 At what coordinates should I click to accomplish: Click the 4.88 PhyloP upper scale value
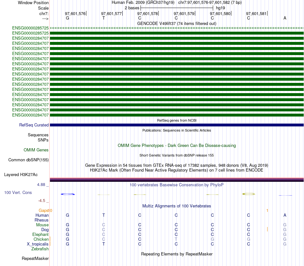click(x=41, y=185)
